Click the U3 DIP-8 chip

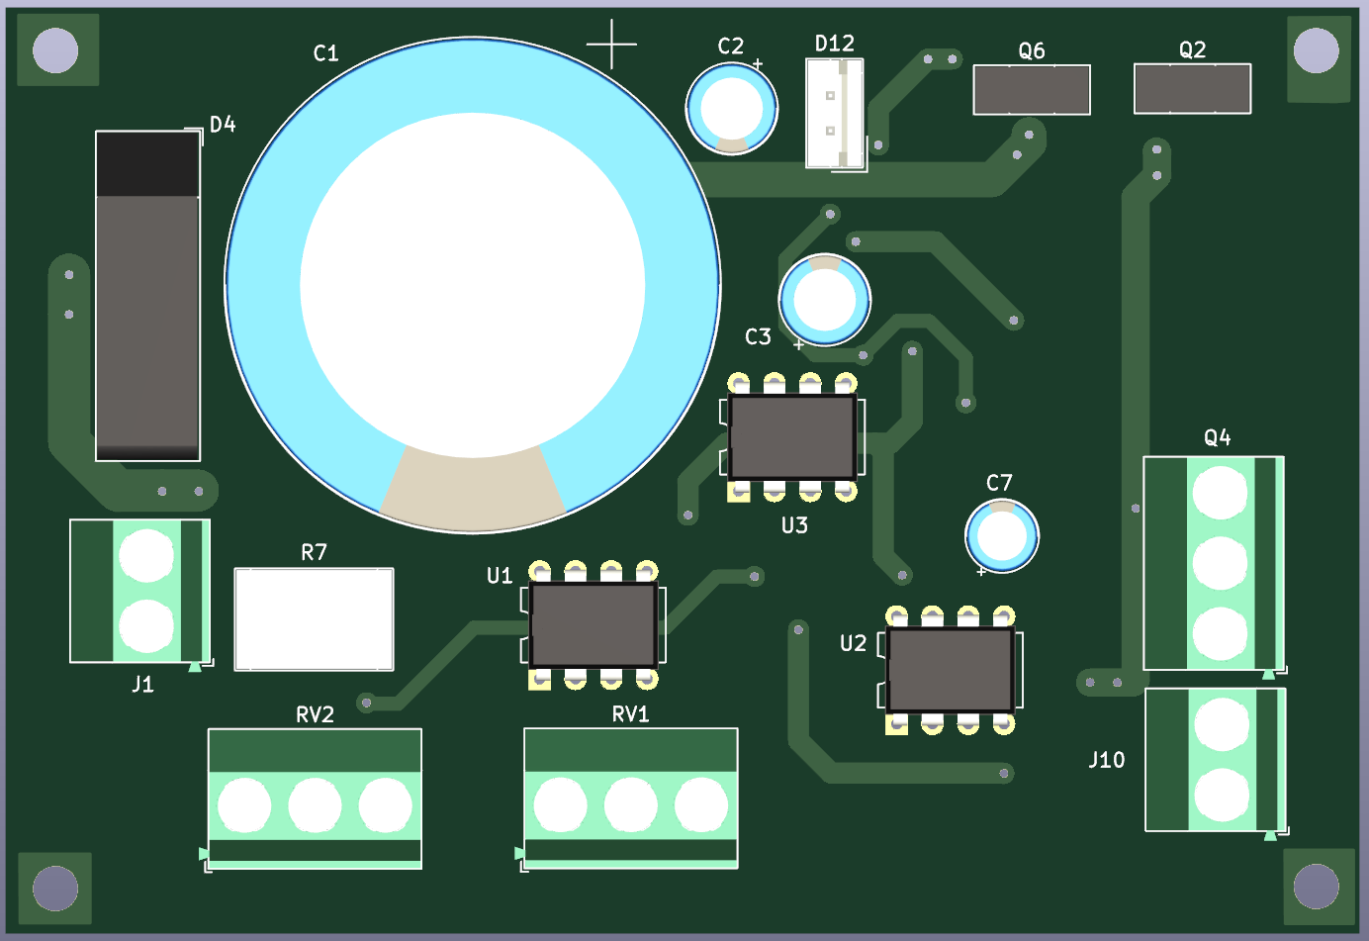pos(792,437)
